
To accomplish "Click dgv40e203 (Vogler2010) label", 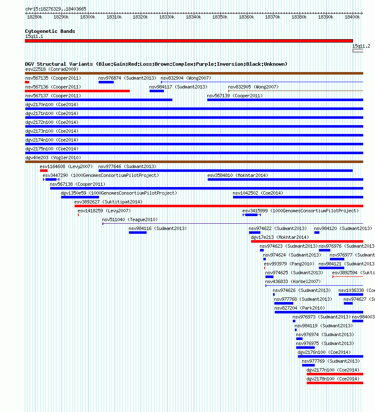I will point(53,158).
